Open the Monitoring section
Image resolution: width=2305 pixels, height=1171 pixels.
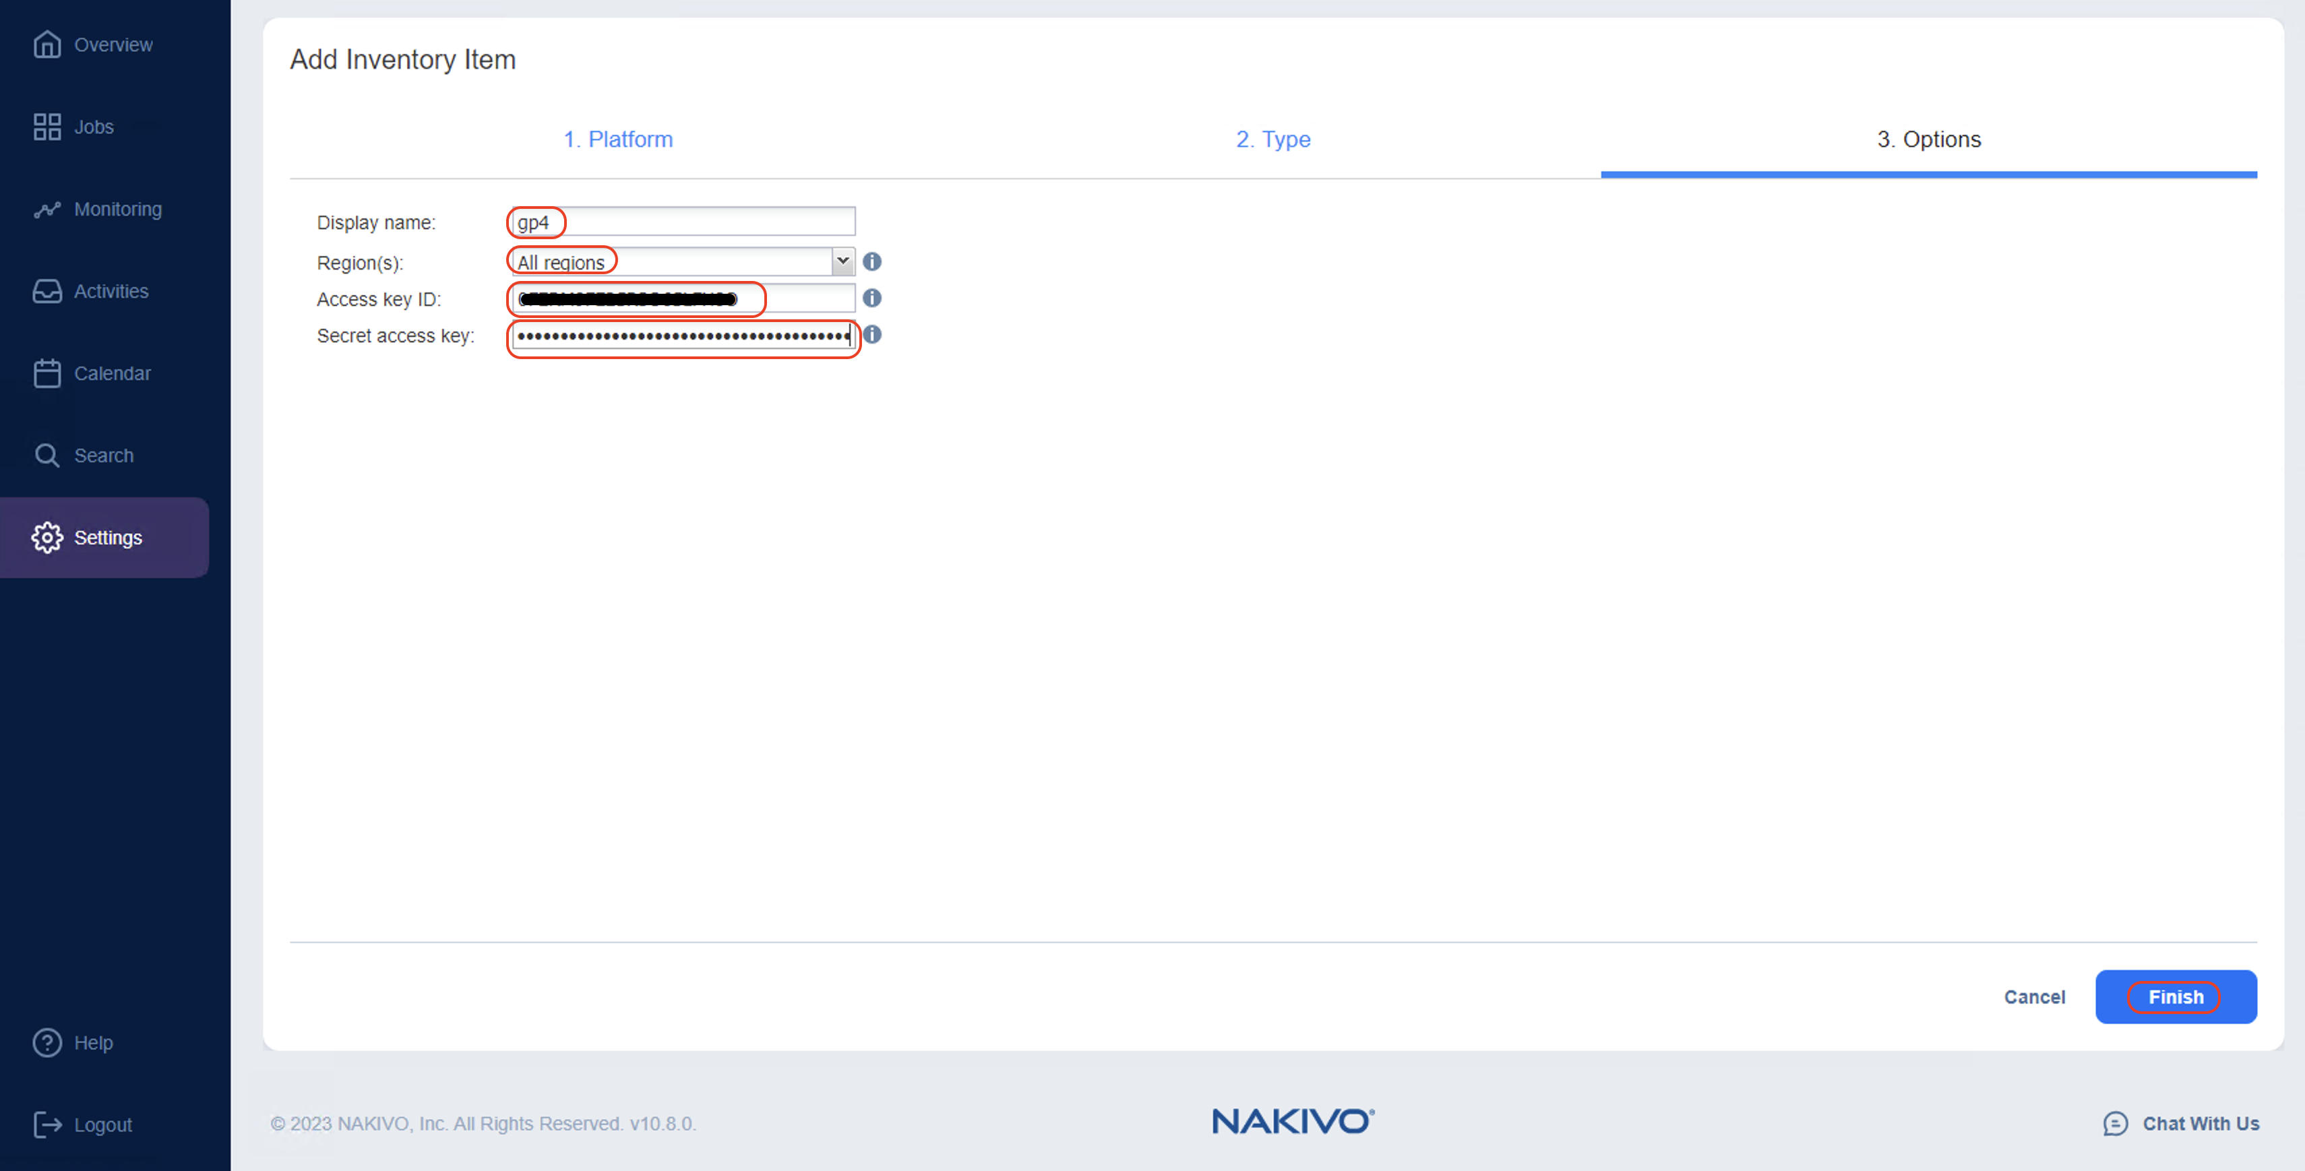pyautogui.click(x=118, y=210)
